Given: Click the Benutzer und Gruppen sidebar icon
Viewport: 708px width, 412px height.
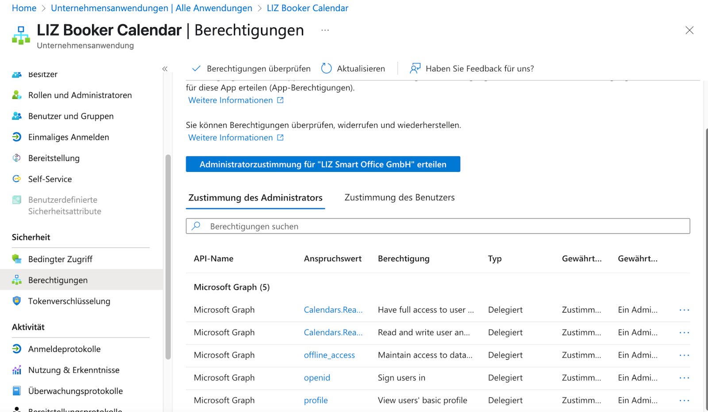Looking at the screenshot, I should pyautogui.click(x=17, y=116).
